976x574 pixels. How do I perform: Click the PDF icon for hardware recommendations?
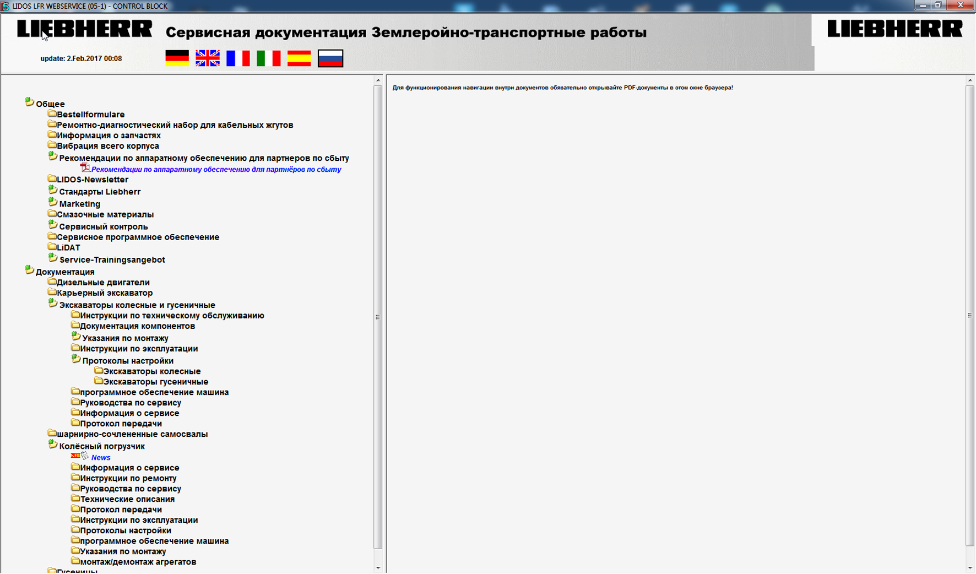point(85,168)
